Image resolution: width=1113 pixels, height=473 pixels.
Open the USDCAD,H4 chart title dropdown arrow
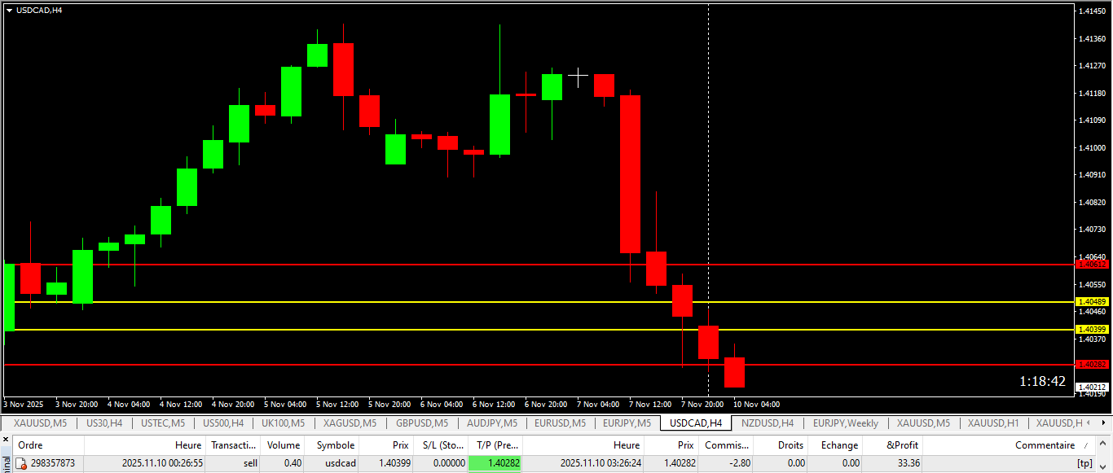click(x=9, y=11)
